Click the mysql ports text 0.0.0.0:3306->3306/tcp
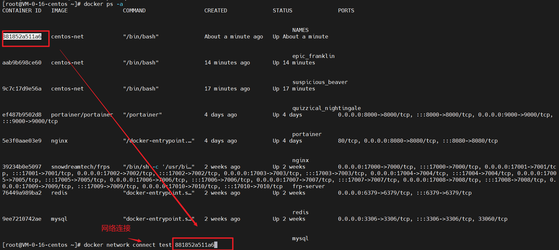The width and height of the screenshot is (559, 250). point(374,219)
